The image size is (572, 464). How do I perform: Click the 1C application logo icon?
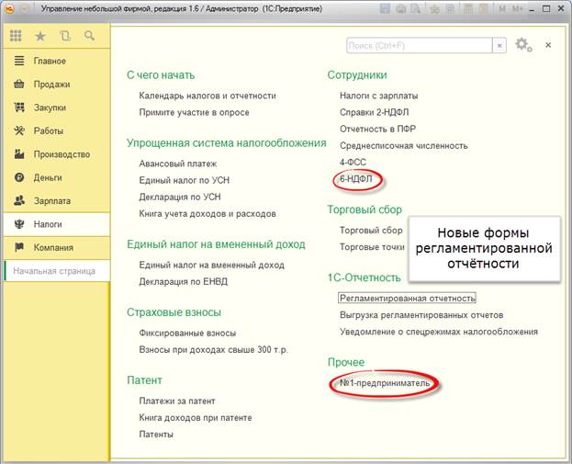9,9
